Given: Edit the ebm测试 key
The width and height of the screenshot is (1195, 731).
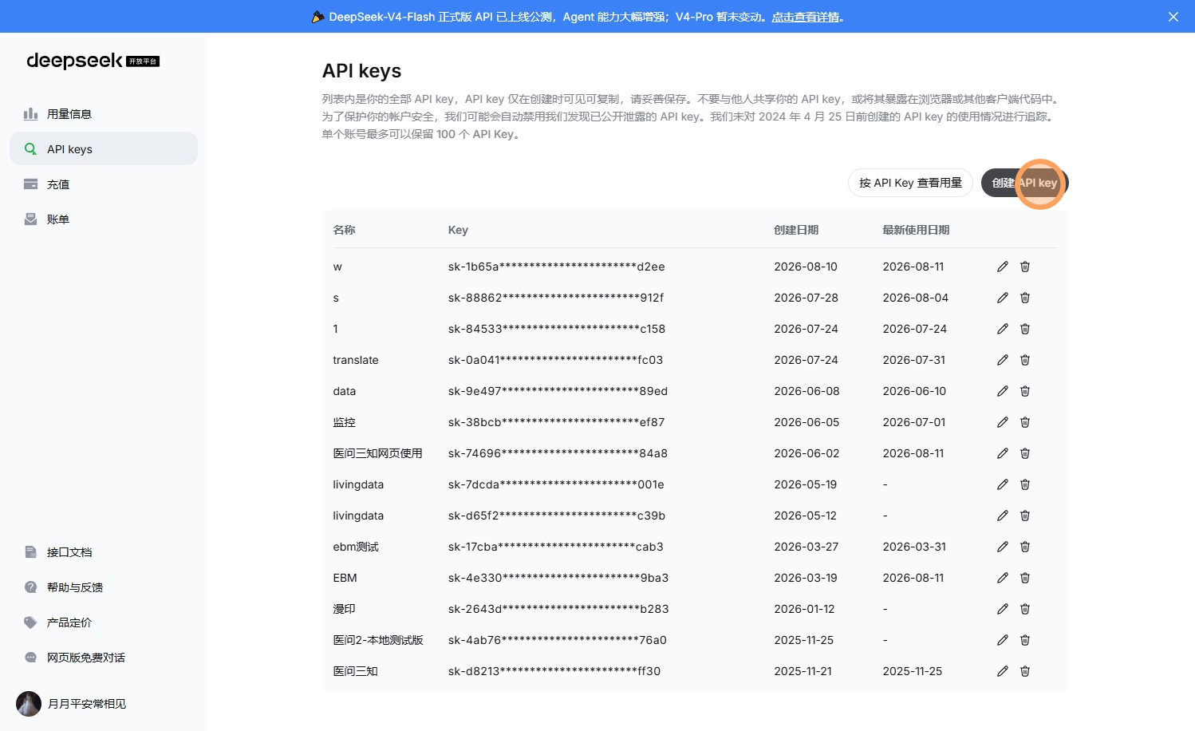Looking at the screenshot, I should [1003, 547].
